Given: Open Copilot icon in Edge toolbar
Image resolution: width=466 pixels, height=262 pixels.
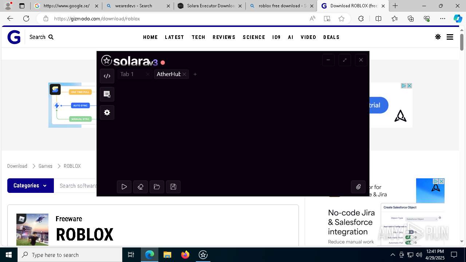Looking at the screenshot, I should tap(458, 19).
